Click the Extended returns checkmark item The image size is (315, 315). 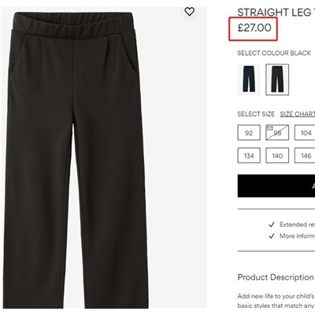[291, 224]
